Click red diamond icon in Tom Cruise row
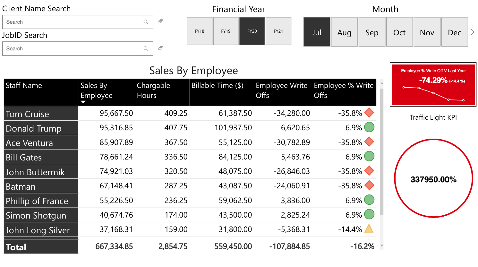The height and width of the screenshot is (267, 478). click(369, 113)
